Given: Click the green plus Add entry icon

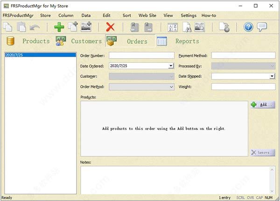Looking at the screenshot, I should click(x=59, y=27).
